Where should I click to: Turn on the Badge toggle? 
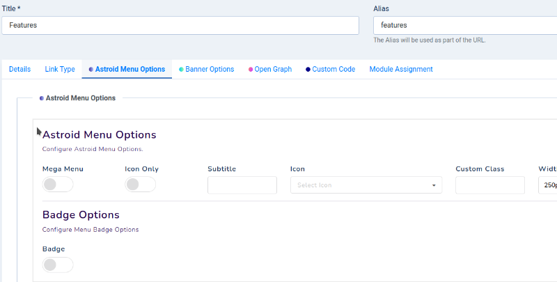point(58,265)
